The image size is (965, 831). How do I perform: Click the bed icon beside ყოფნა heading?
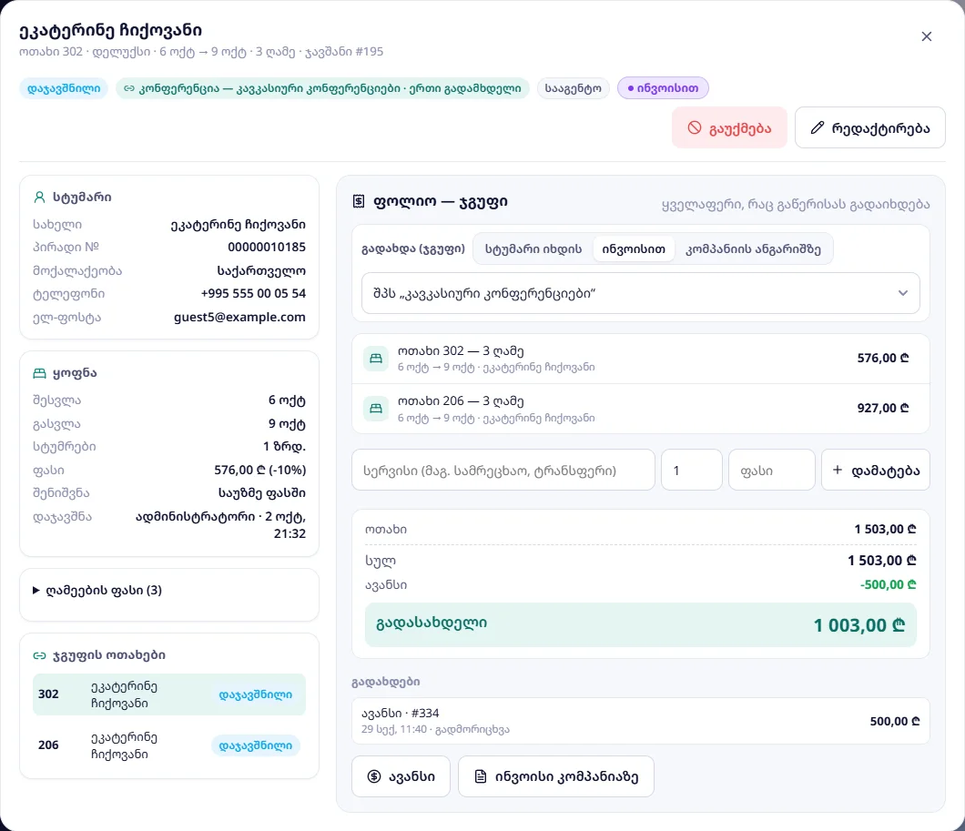(x=39, y=373)
